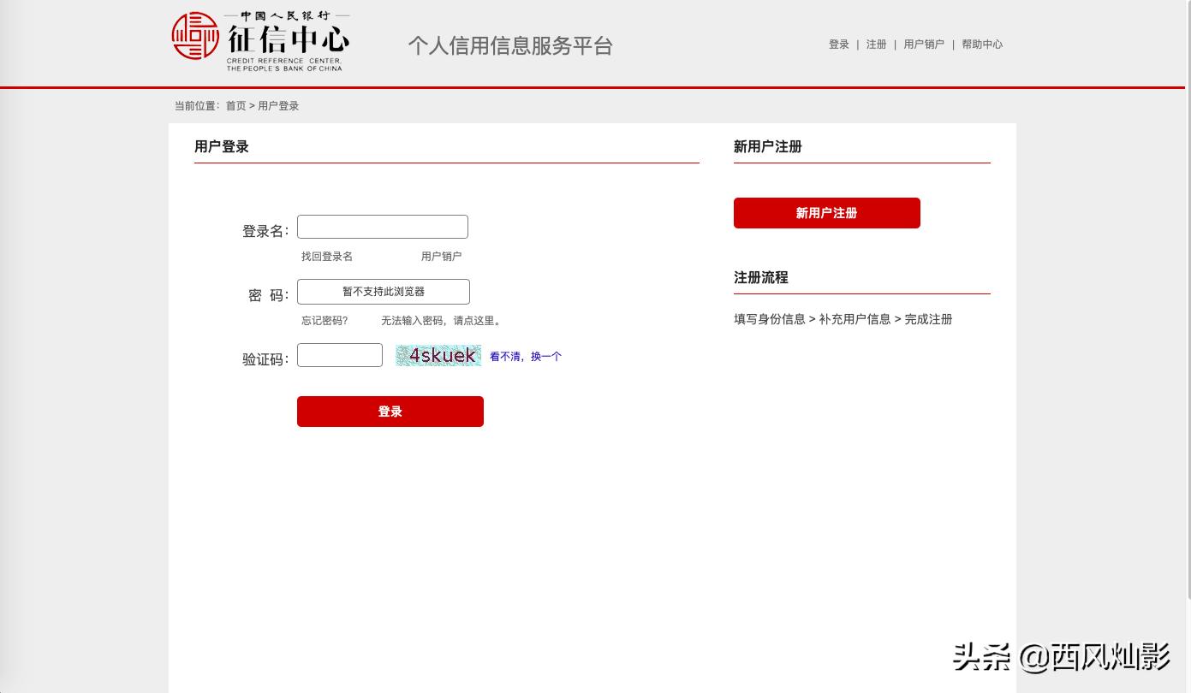Click the 验证码 input box
The image size is (1191, 693).
pyautogui.click(x=339, y=355)
